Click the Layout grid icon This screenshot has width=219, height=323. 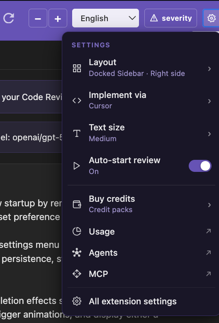tap(77, 68)
